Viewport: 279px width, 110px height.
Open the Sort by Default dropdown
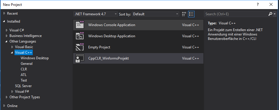pos(156,14)
